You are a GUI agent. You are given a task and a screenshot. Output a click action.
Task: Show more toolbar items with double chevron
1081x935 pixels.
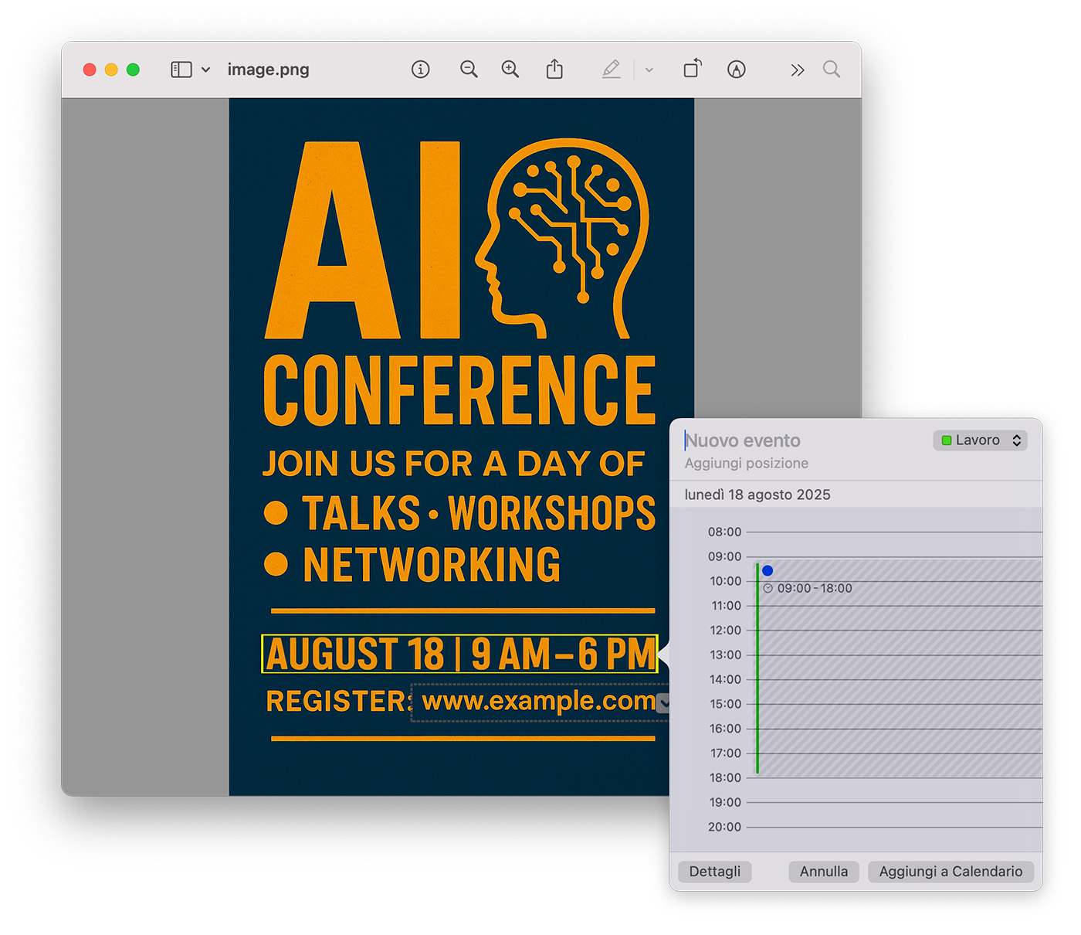click(x=797, y=70)
